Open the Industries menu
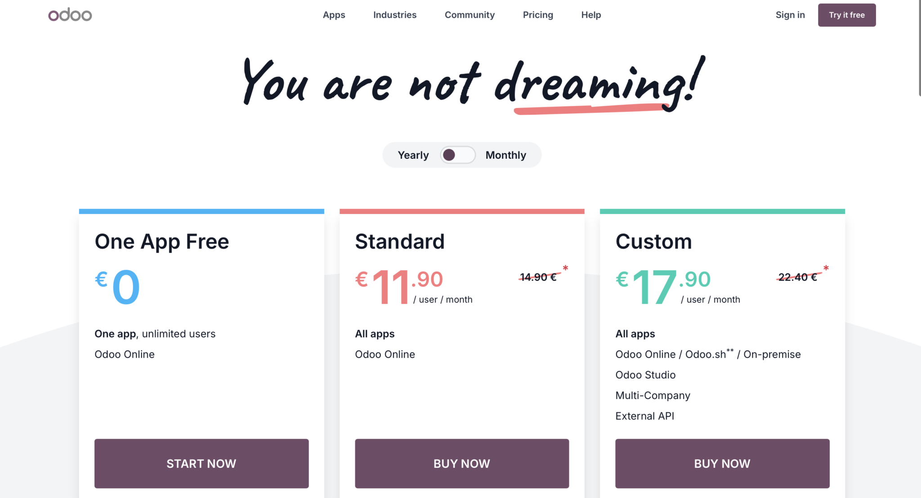Viewport: 921px width, 498px height. [x=394, y=15]
